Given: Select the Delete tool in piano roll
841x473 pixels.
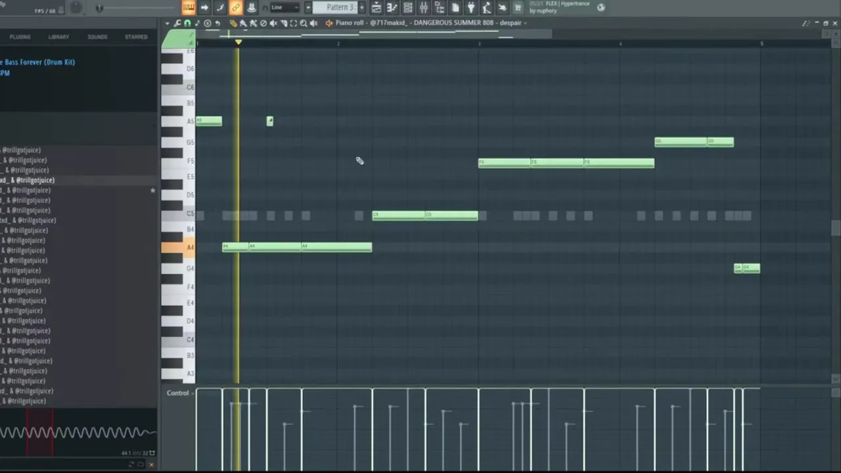Looking at the screenshot, I should [263, 23].
